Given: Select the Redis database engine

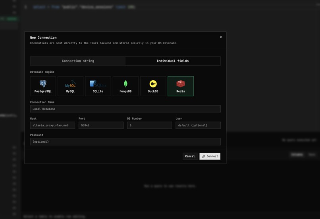Looking at the screenshot, I should coord(181,86).
